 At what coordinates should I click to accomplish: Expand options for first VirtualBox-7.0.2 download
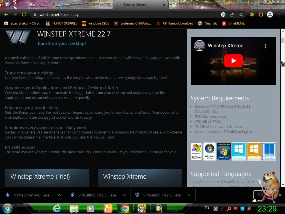[x=124, y=195]
